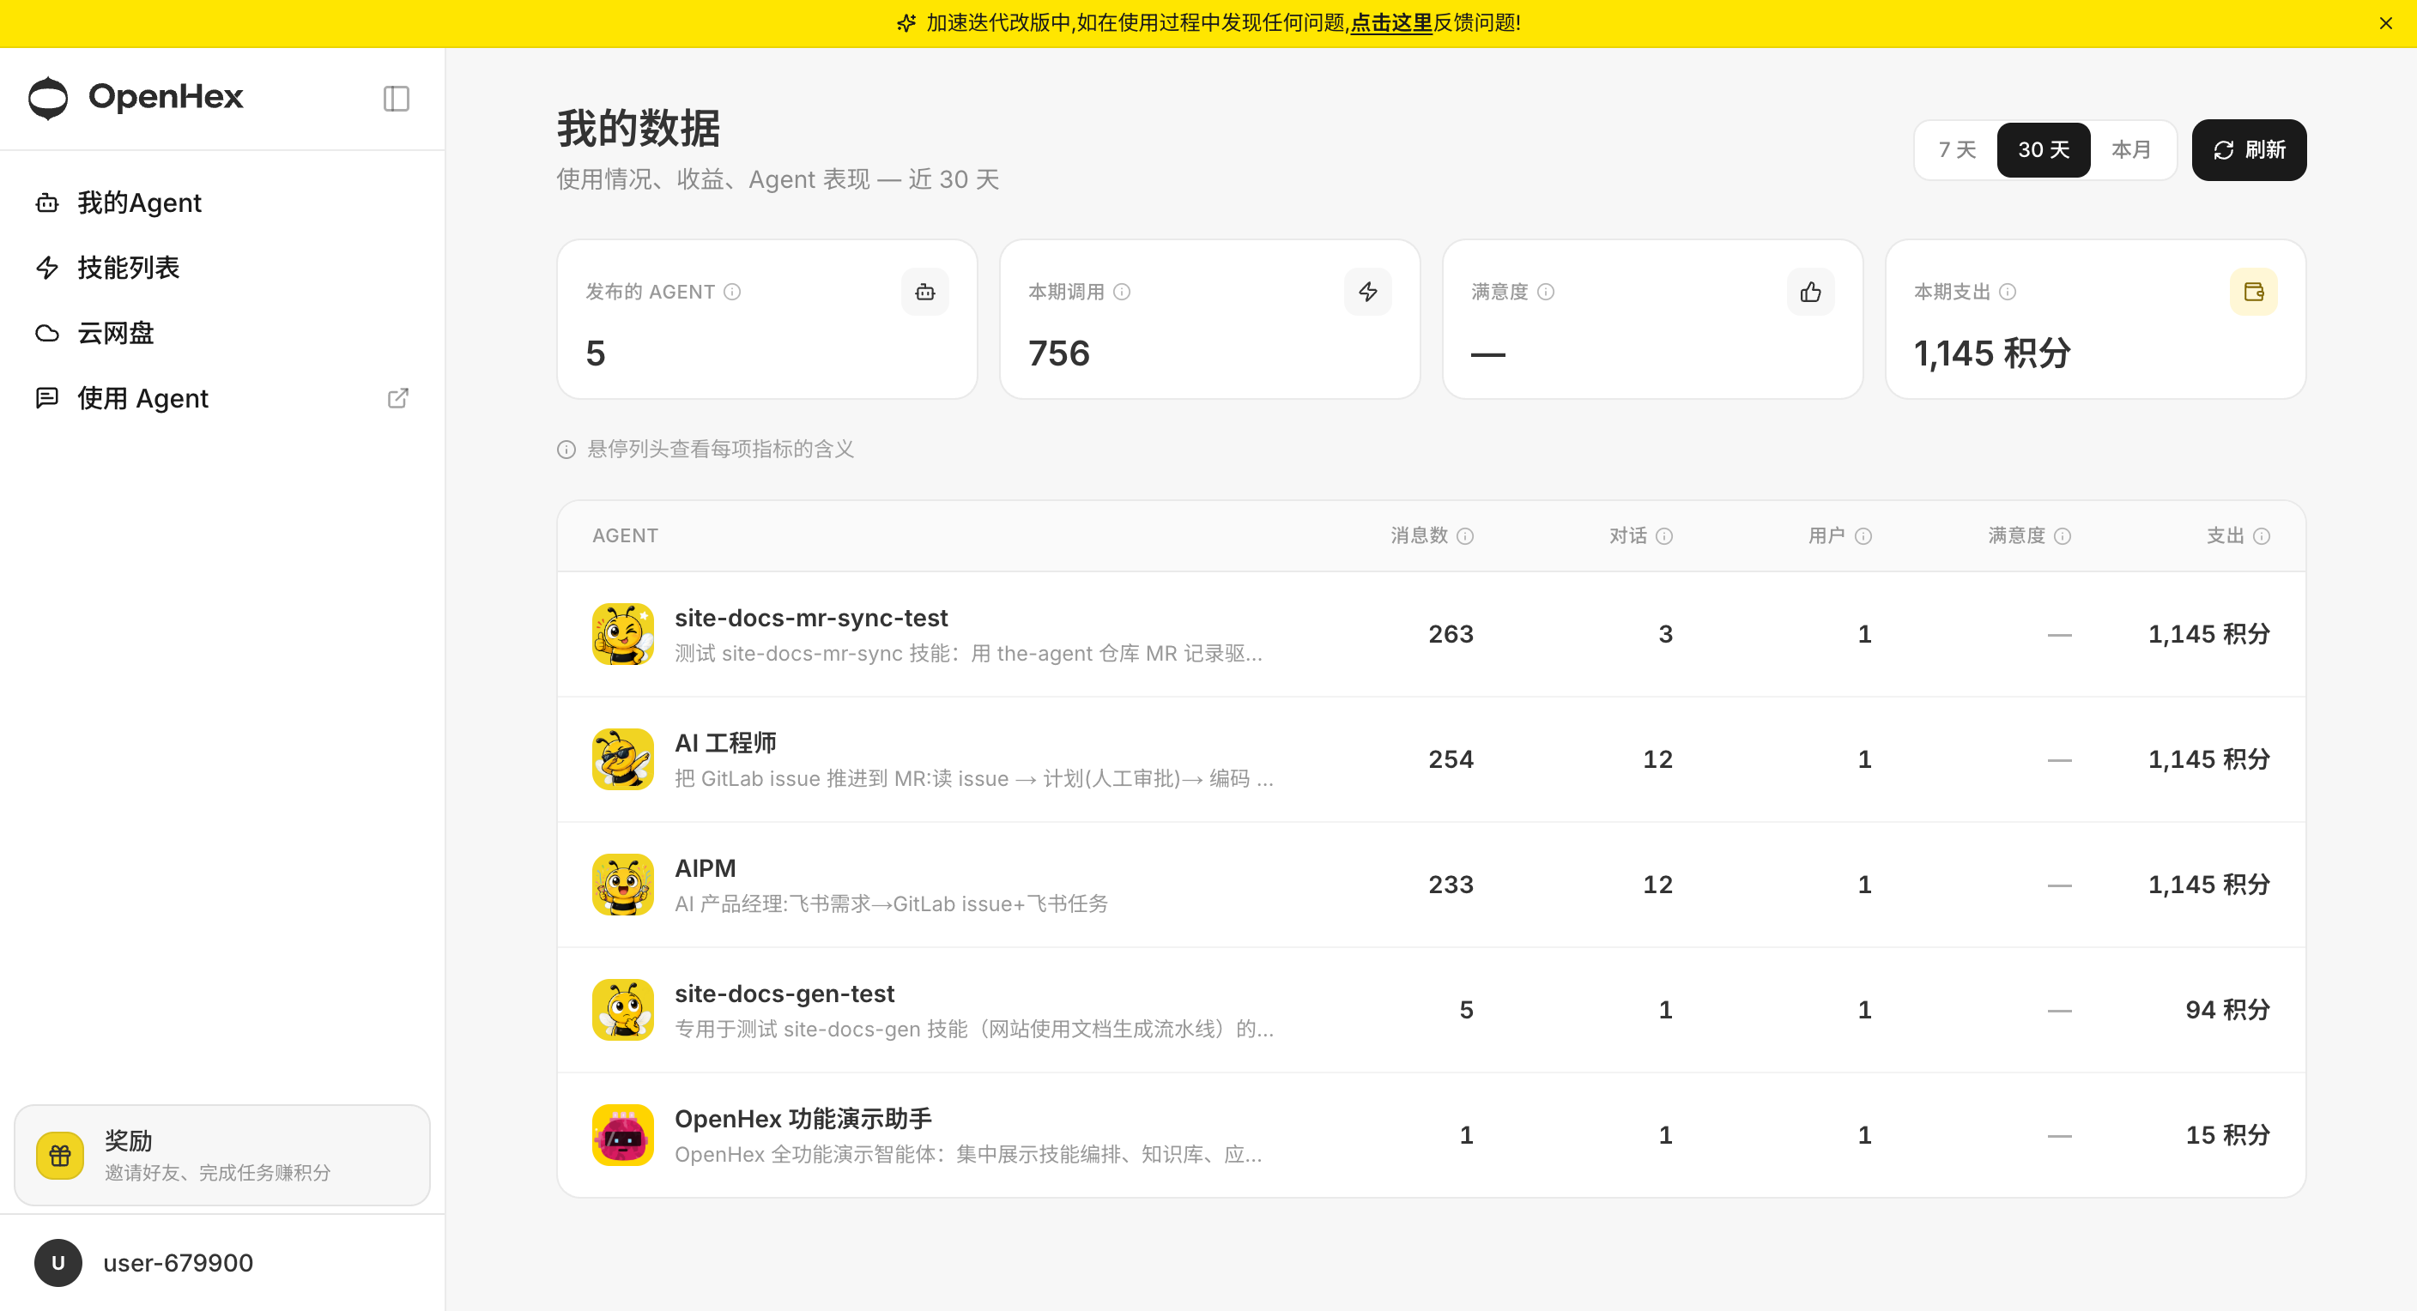
Task: Open the OpenHex 功能演示助手 agent name
Action: pos(803,1119)
